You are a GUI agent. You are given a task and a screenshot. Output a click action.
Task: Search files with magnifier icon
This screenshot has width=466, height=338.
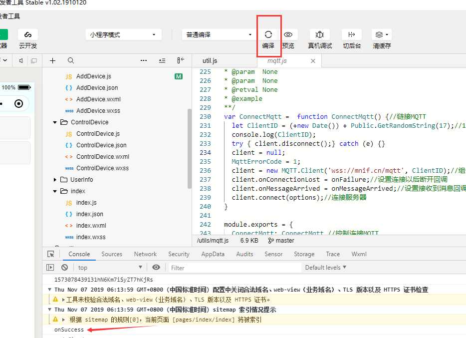pyautogui.click(x=71, y=60)
